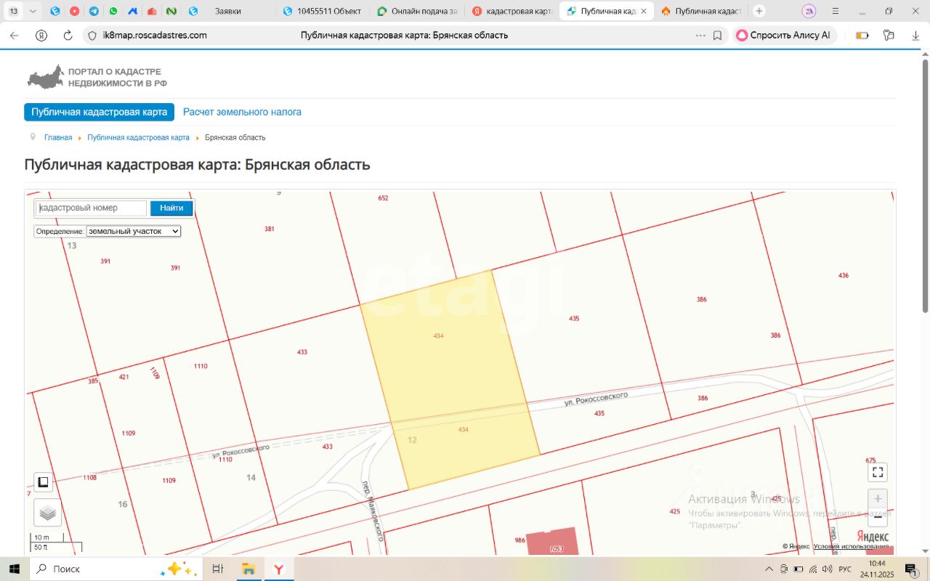Open the browser downloads icon
Viewport: 930px width, 581px height.
pos(915,35)
